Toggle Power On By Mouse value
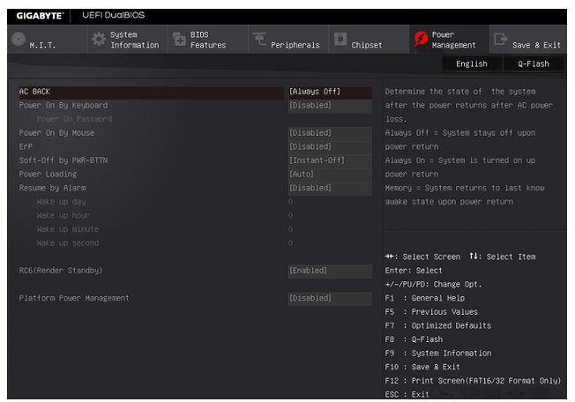 [329, 133]
